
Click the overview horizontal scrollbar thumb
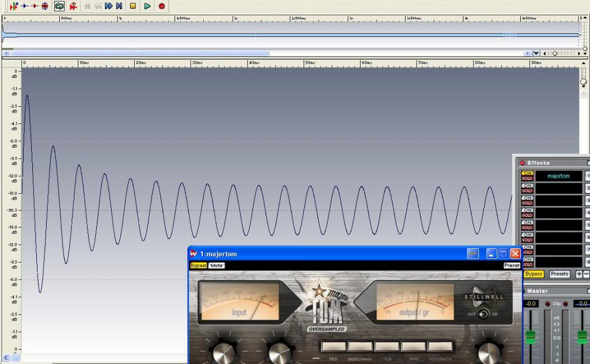click(140, 54)
